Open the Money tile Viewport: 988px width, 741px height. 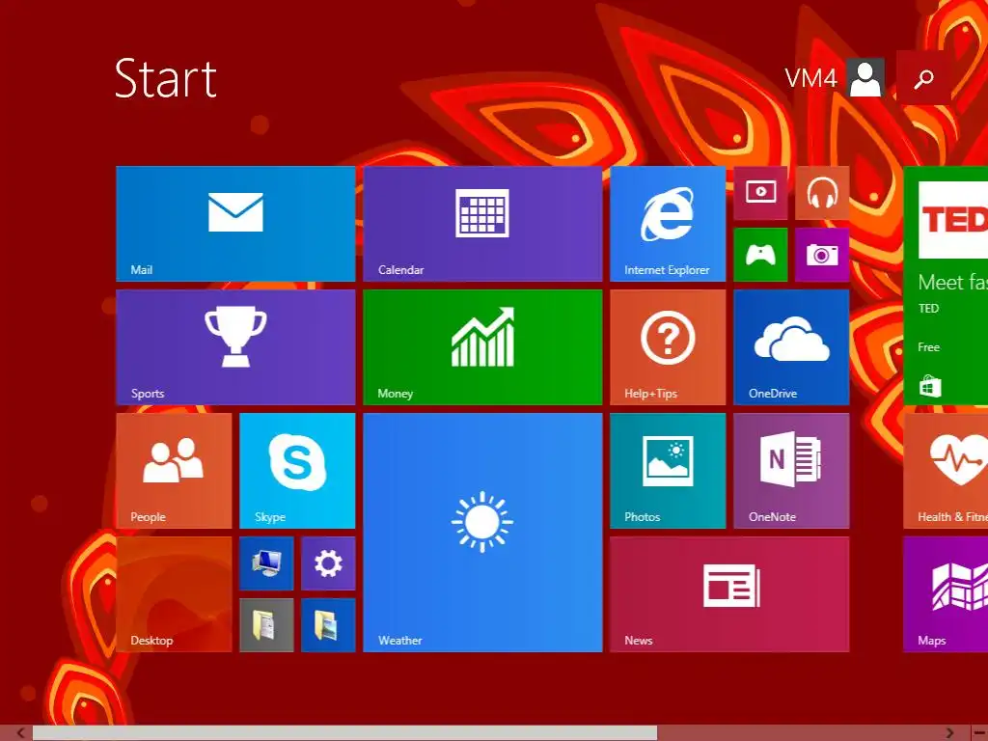coord(482,347)
